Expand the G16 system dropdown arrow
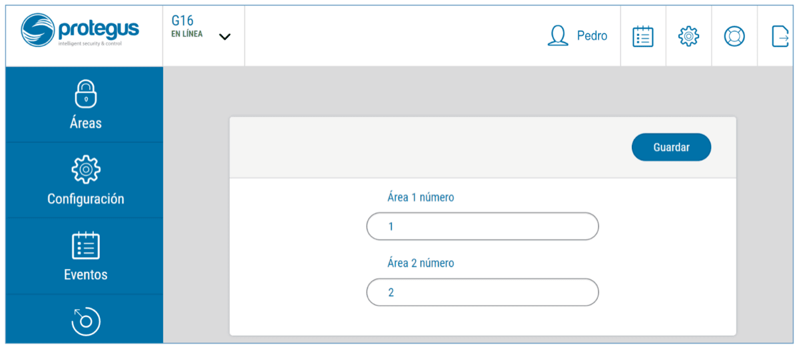799x349 pixels. 225,37
